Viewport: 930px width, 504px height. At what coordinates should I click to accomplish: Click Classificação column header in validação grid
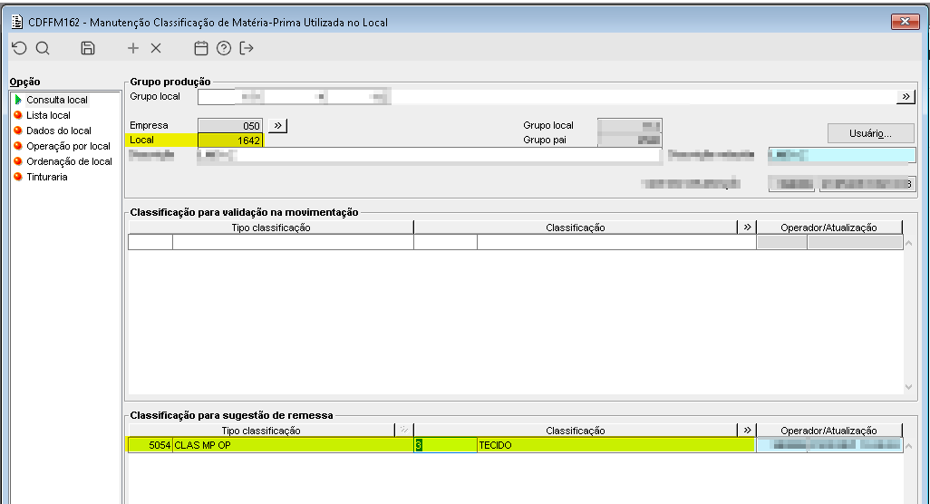(x=576, y=228)
